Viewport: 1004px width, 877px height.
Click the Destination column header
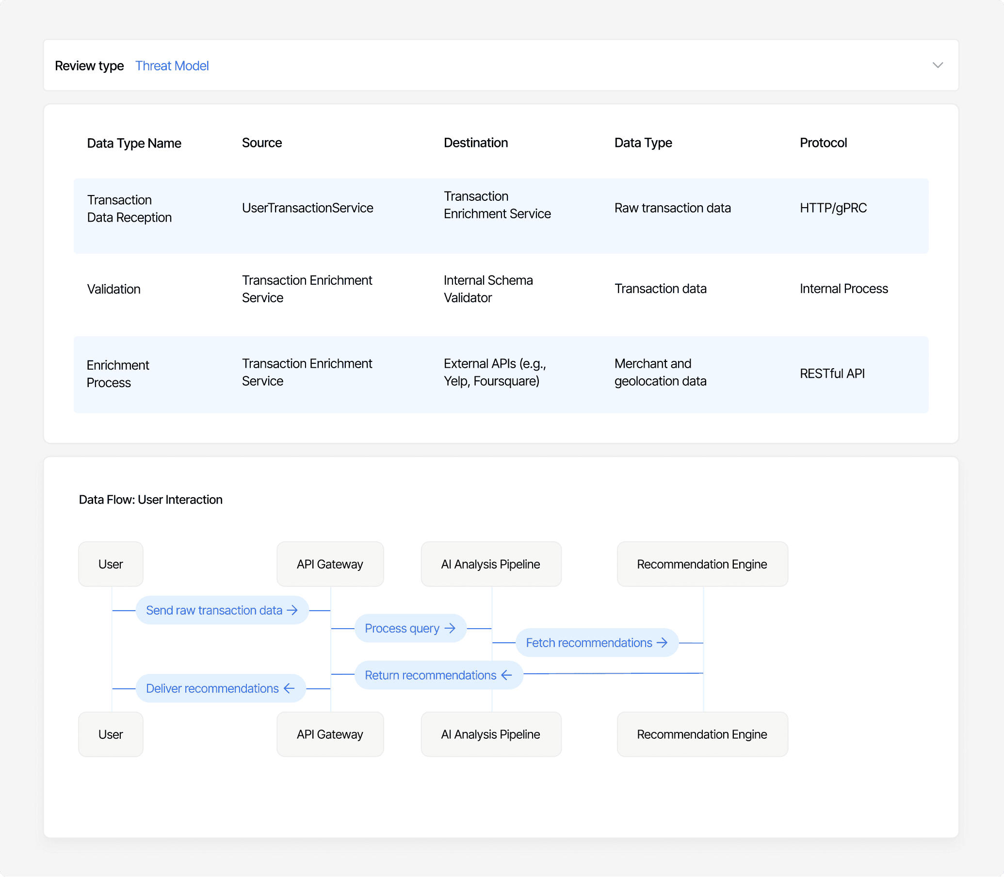476,143
